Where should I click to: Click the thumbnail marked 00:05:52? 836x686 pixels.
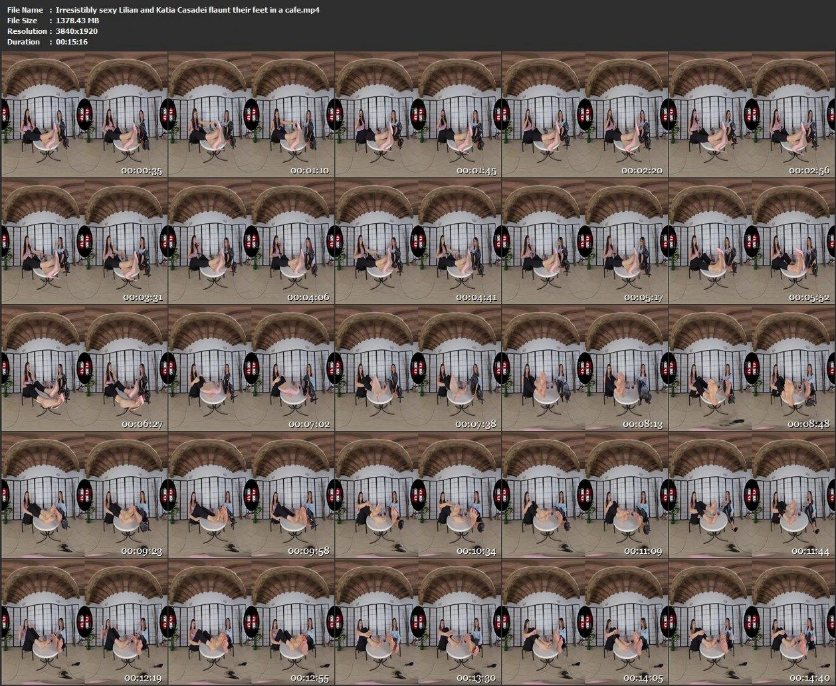coord(752,242)
